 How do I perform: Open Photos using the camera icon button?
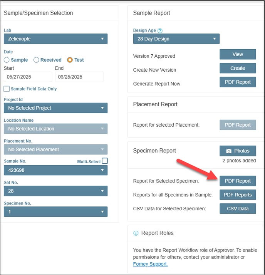[238, 151]
